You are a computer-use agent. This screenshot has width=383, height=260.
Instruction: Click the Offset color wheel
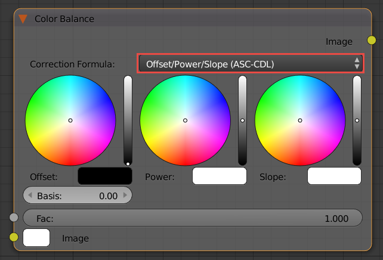pyautogui.click(x=70, y=120)
